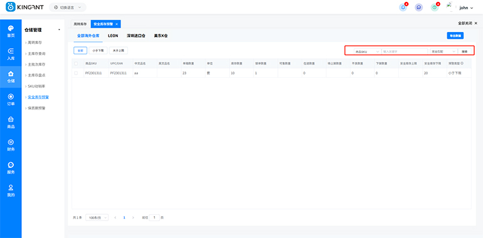Open 主批次库存 in the side menu
This screenshot has height=238, width=483.
[36, 65]
